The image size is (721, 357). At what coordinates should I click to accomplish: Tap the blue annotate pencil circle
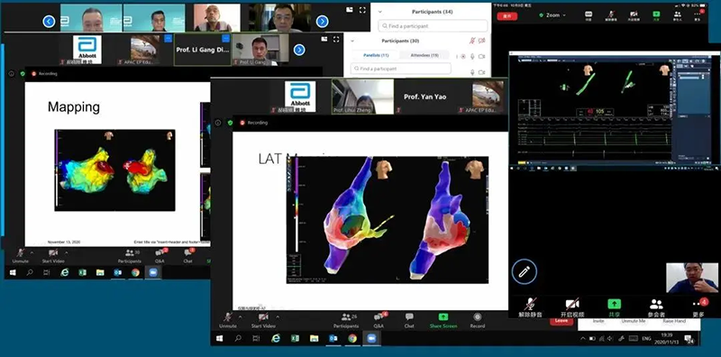[525, 271]
